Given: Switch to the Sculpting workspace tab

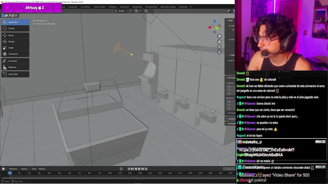Looking at the screenshot, I should [x=73, y=7].
